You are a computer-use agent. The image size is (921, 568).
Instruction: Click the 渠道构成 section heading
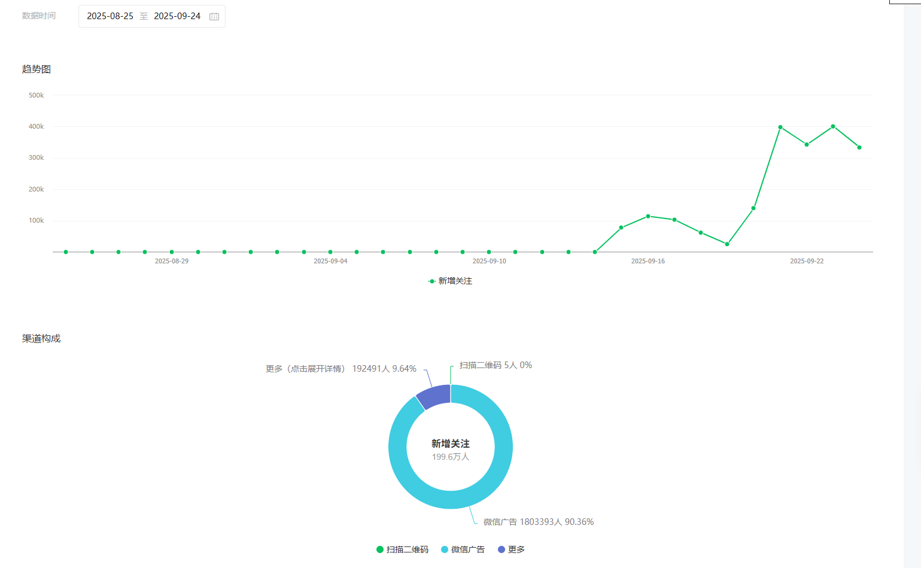[41, 339]
